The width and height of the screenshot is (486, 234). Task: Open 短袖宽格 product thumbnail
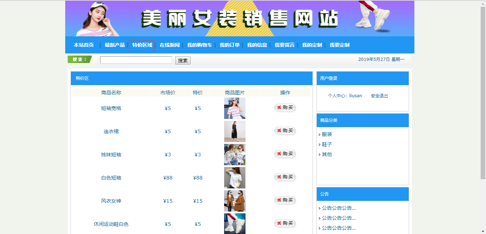pos(235,108)
